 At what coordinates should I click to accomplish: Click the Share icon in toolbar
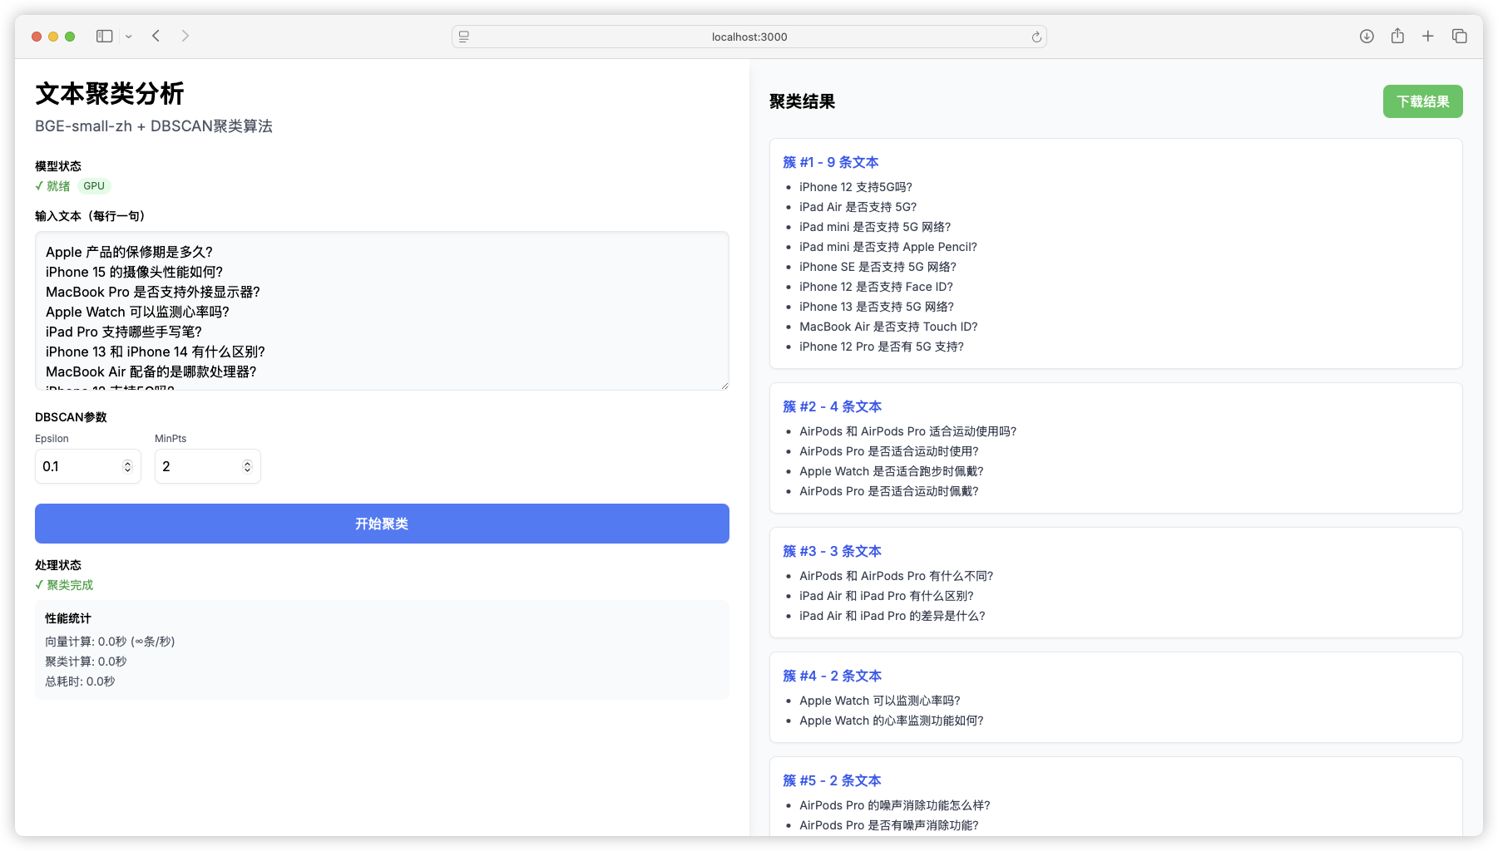[x=1397, y=36]
